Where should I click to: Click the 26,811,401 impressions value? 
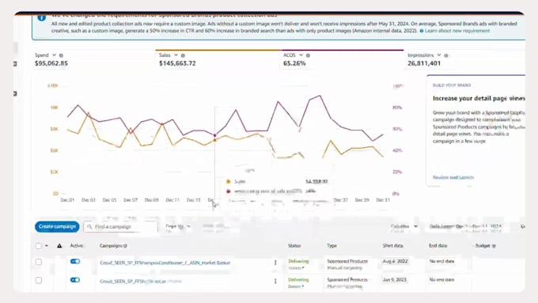point(424,63)
